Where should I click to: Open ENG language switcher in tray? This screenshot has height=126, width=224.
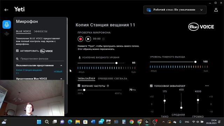tap(187, 122)
